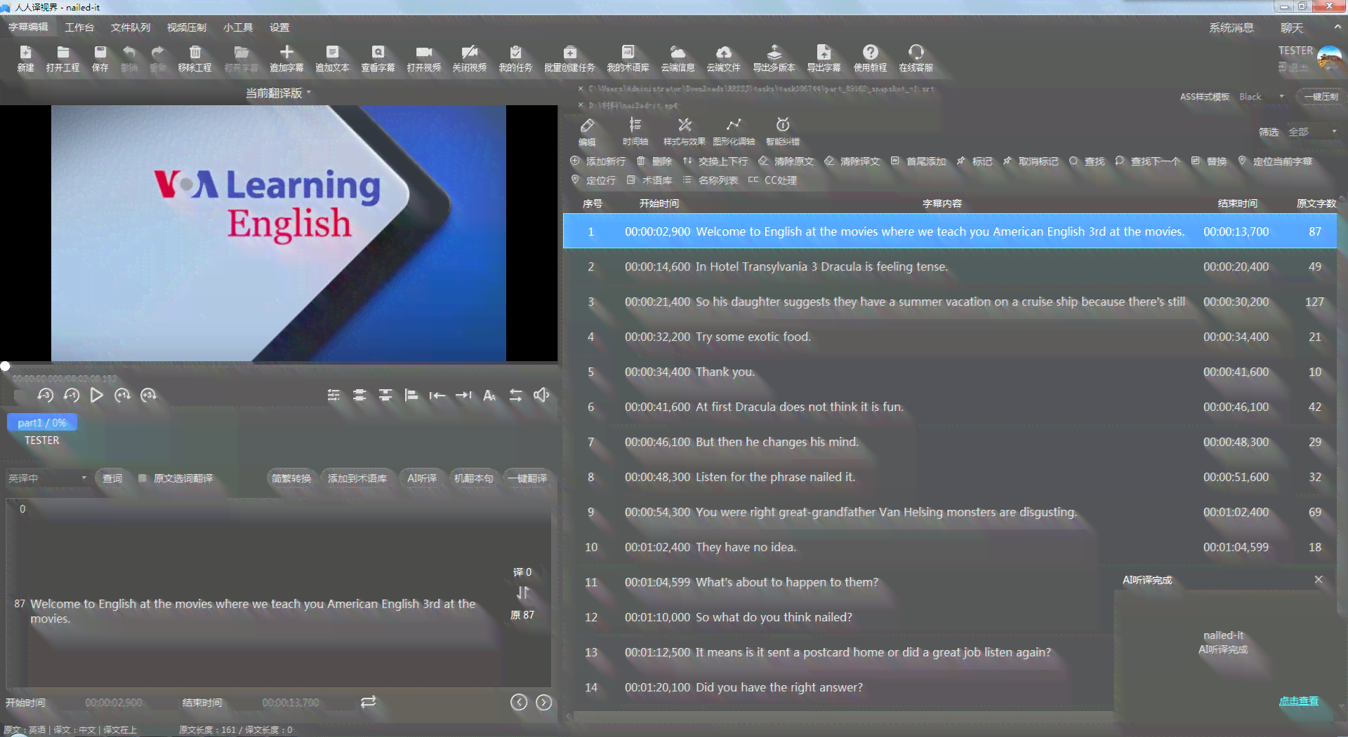Play the video
The width and height of the screenshot is (1348, 737).
[97, 395]
